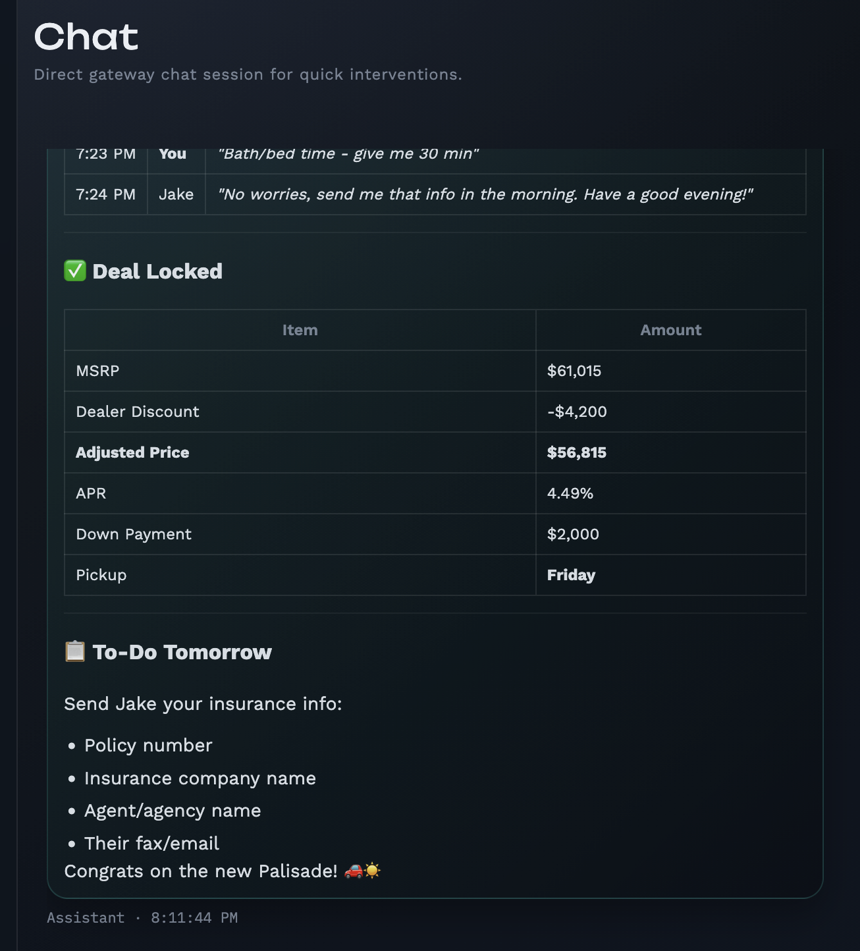
Task: Select the Chat page title
Action: pos(86,38)
